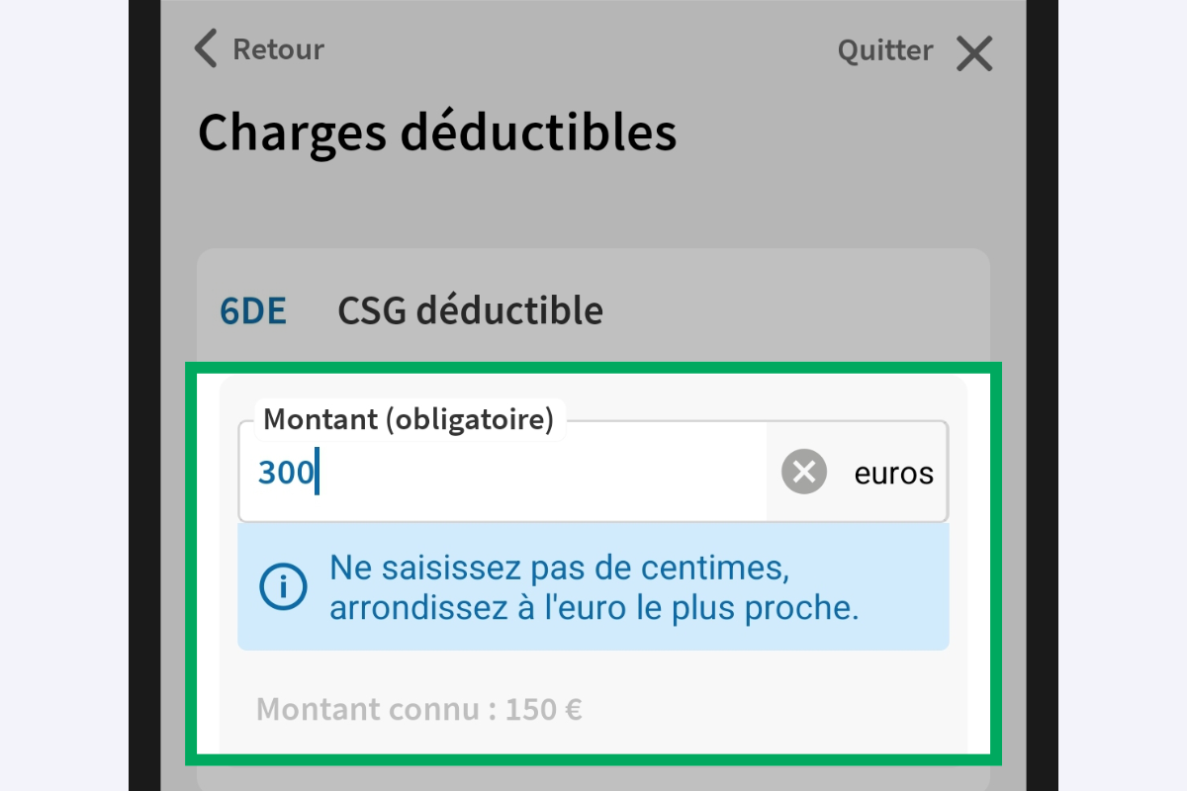Click the CSG déductible section header
Screen dimensions: 1187x791
click(x=471, y=309)
